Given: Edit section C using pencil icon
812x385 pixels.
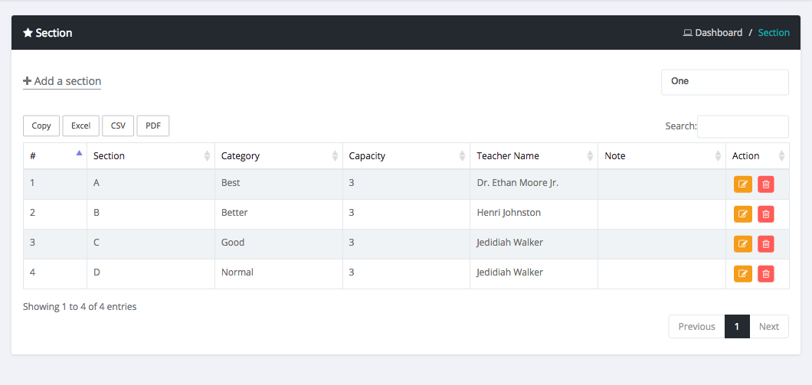Looking at the screenshot, I should tap(742, 243).
